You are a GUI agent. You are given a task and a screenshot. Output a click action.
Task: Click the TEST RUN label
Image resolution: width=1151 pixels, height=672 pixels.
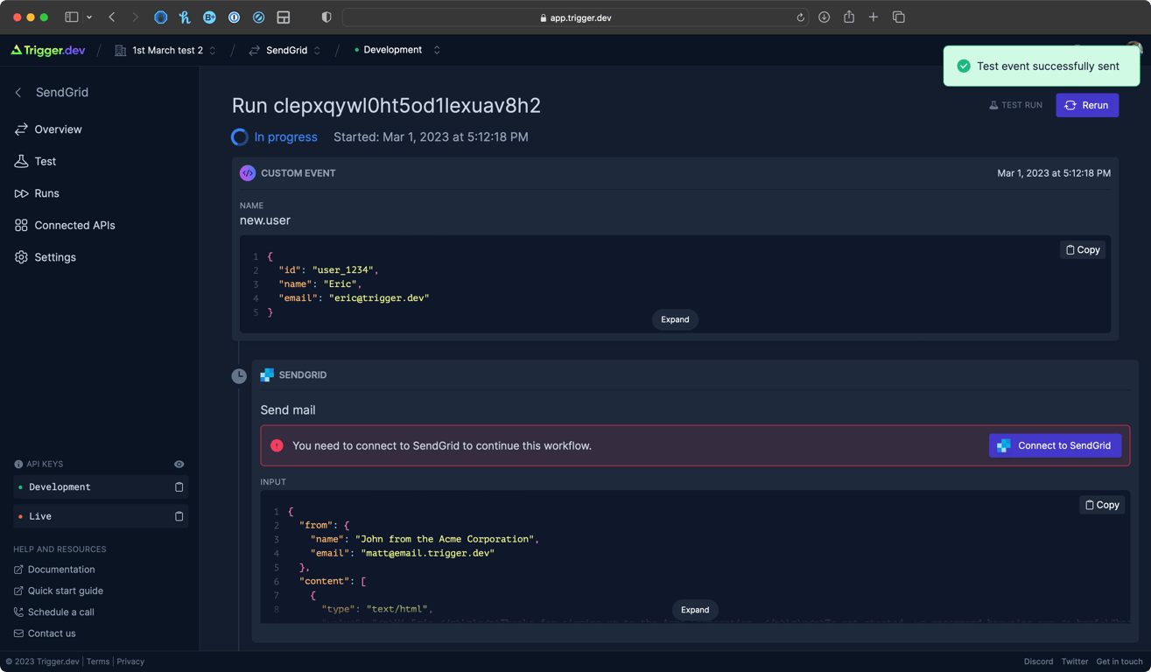tap(1021, 105)
